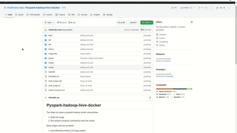Pin the repository

(174, 8)
